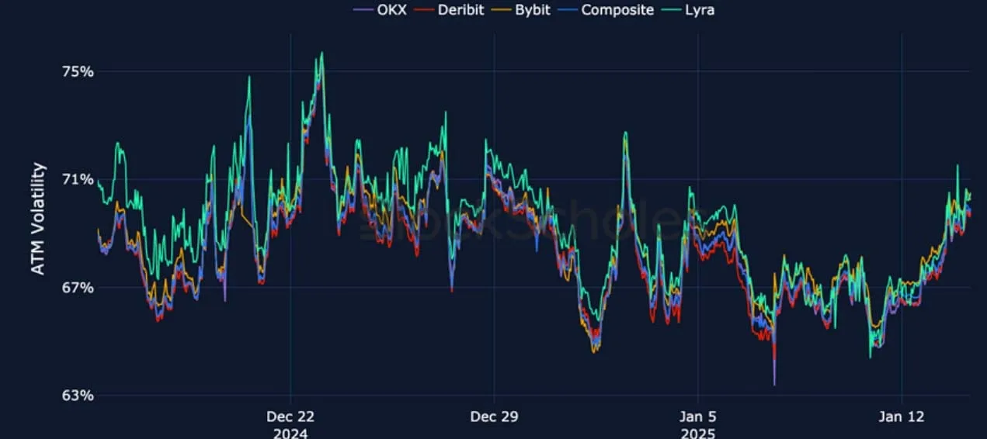Click the Dec 29 date label
The image size is (987, 439).
pos(495,417)
